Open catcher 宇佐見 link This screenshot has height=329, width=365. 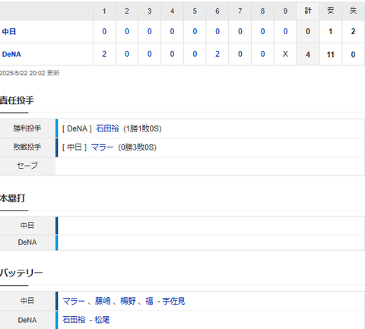(173, 301)
